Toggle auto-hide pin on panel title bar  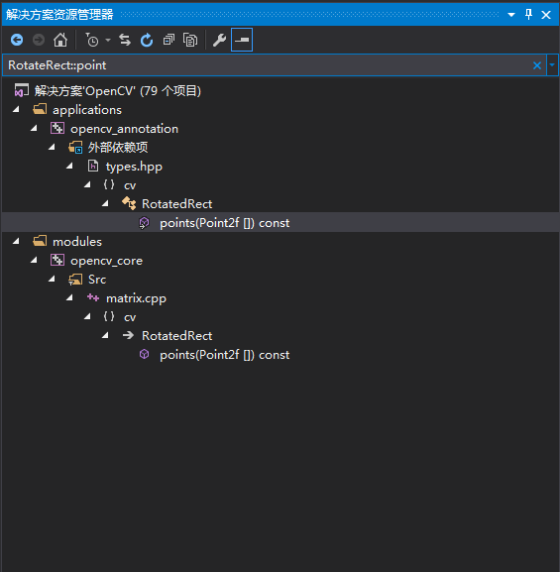tap(528, 15)
